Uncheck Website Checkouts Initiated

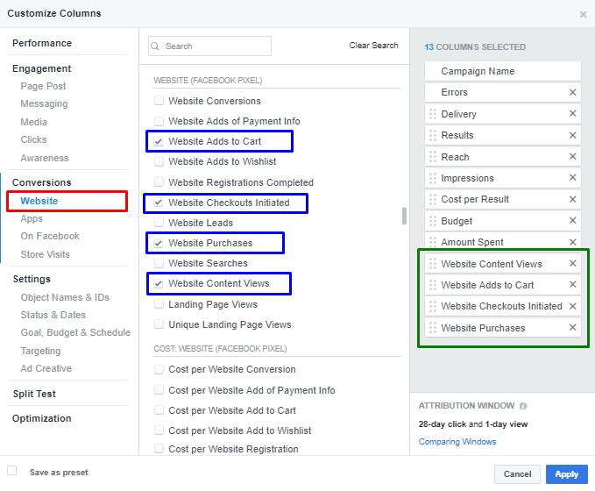(159, 203)
